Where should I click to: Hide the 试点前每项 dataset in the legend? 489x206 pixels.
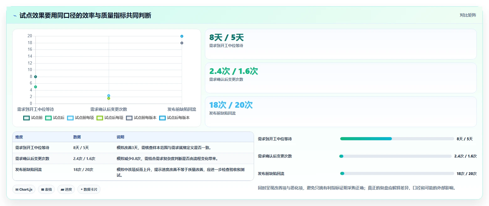pos(81,118)
